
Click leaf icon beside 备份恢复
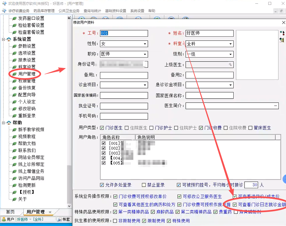tap(14, 88)
